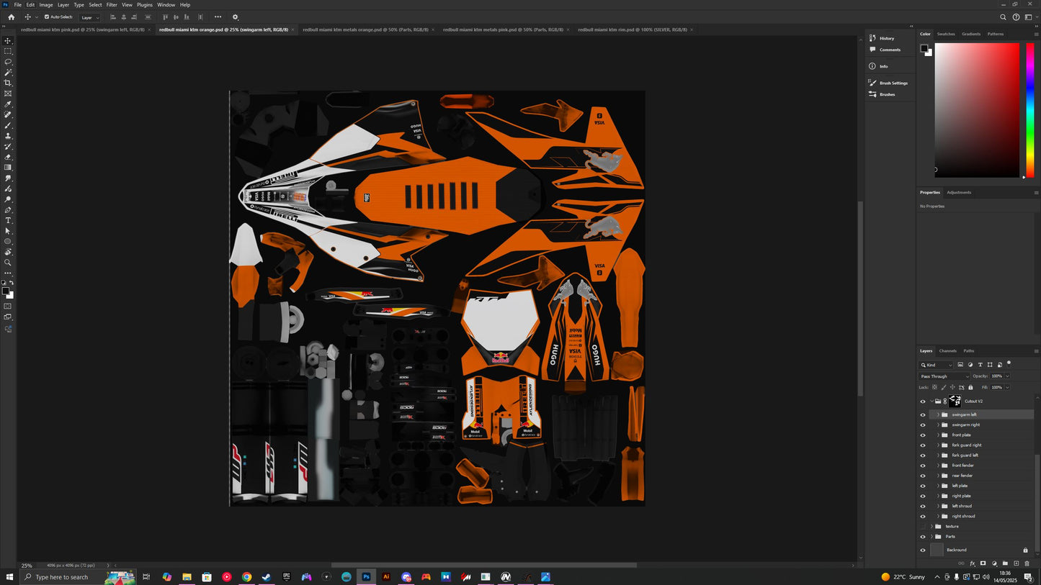Select the Clone Stamp tool
Screen dimensions: 1041x585
pos(9,135)
